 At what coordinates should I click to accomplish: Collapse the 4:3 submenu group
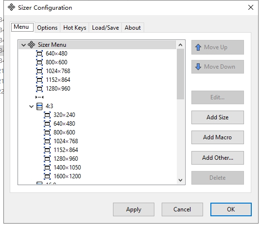(x=32, y=106)
